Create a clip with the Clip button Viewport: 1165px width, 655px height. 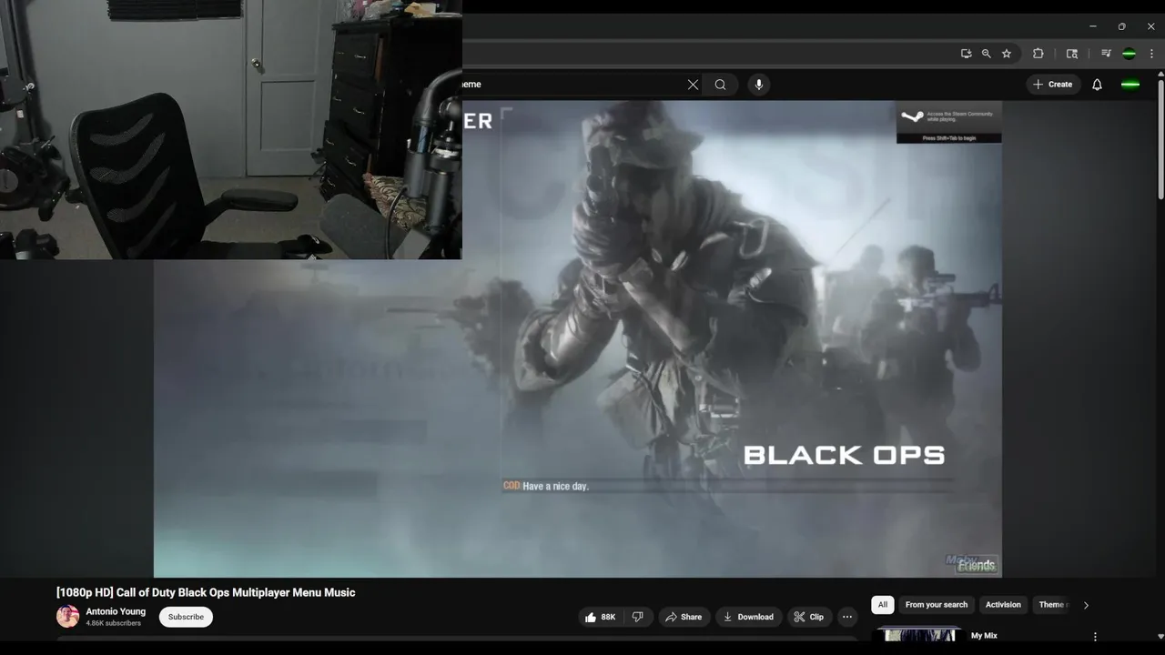click(808, 617)
